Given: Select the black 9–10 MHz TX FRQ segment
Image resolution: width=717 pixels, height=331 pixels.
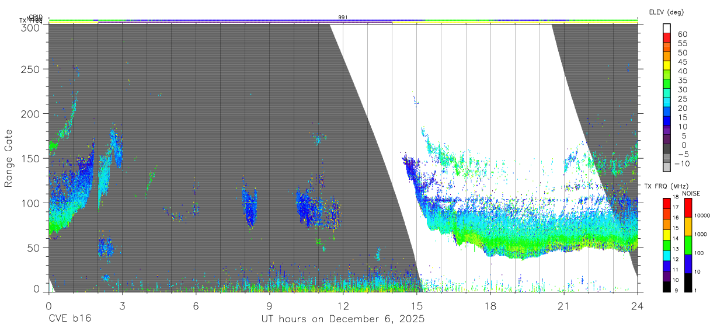Looking at the screenshot, I should tap(667, 287).
